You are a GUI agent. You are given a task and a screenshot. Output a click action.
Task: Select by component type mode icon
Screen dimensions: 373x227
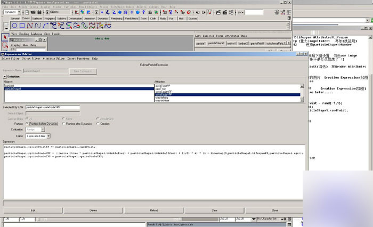[88, 12]
